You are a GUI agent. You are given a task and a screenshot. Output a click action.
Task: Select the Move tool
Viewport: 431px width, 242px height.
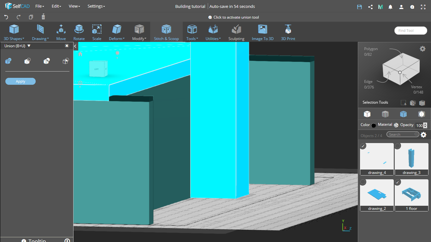(x=61, y=32)
